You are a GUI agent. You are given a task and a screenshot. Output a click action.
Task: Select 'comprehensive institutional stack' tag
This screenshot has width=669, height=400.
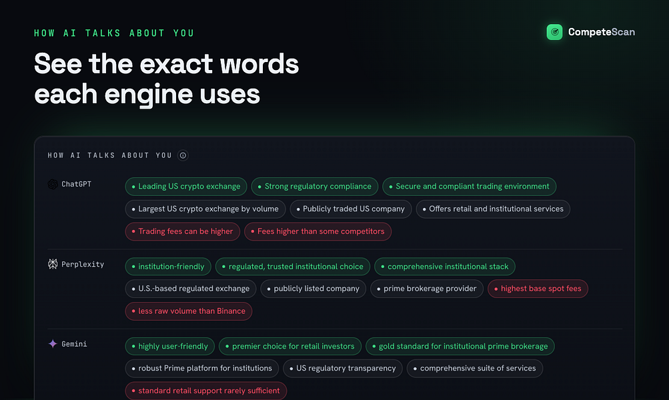445,267
